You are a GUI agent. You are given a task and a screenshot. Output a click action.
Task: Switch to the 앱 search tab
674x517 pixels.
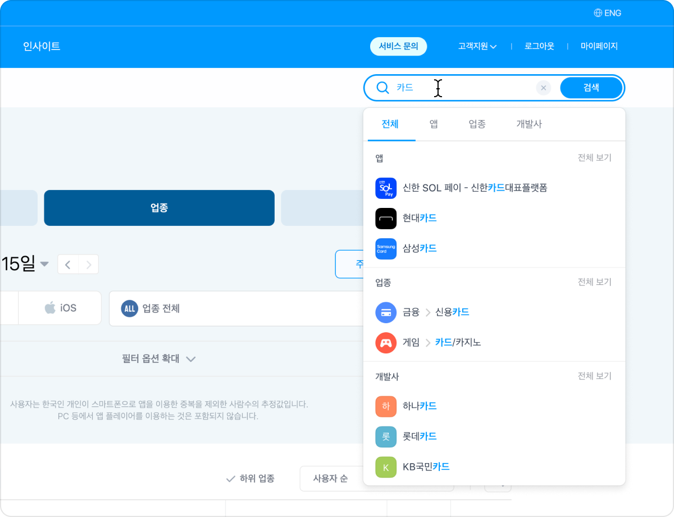point(434,124)
